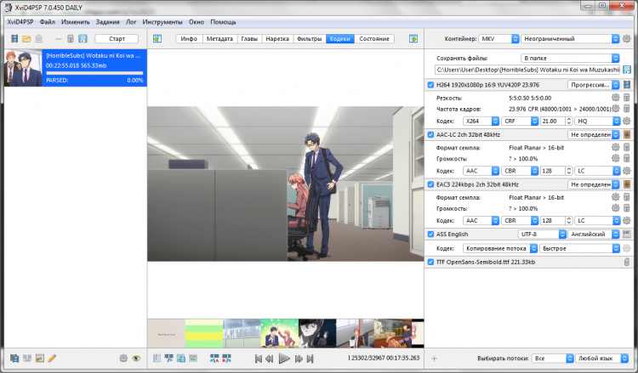
Task: Toggle the eye preview visibility icon
Action: pyautogui.click(x=136, y=358)
